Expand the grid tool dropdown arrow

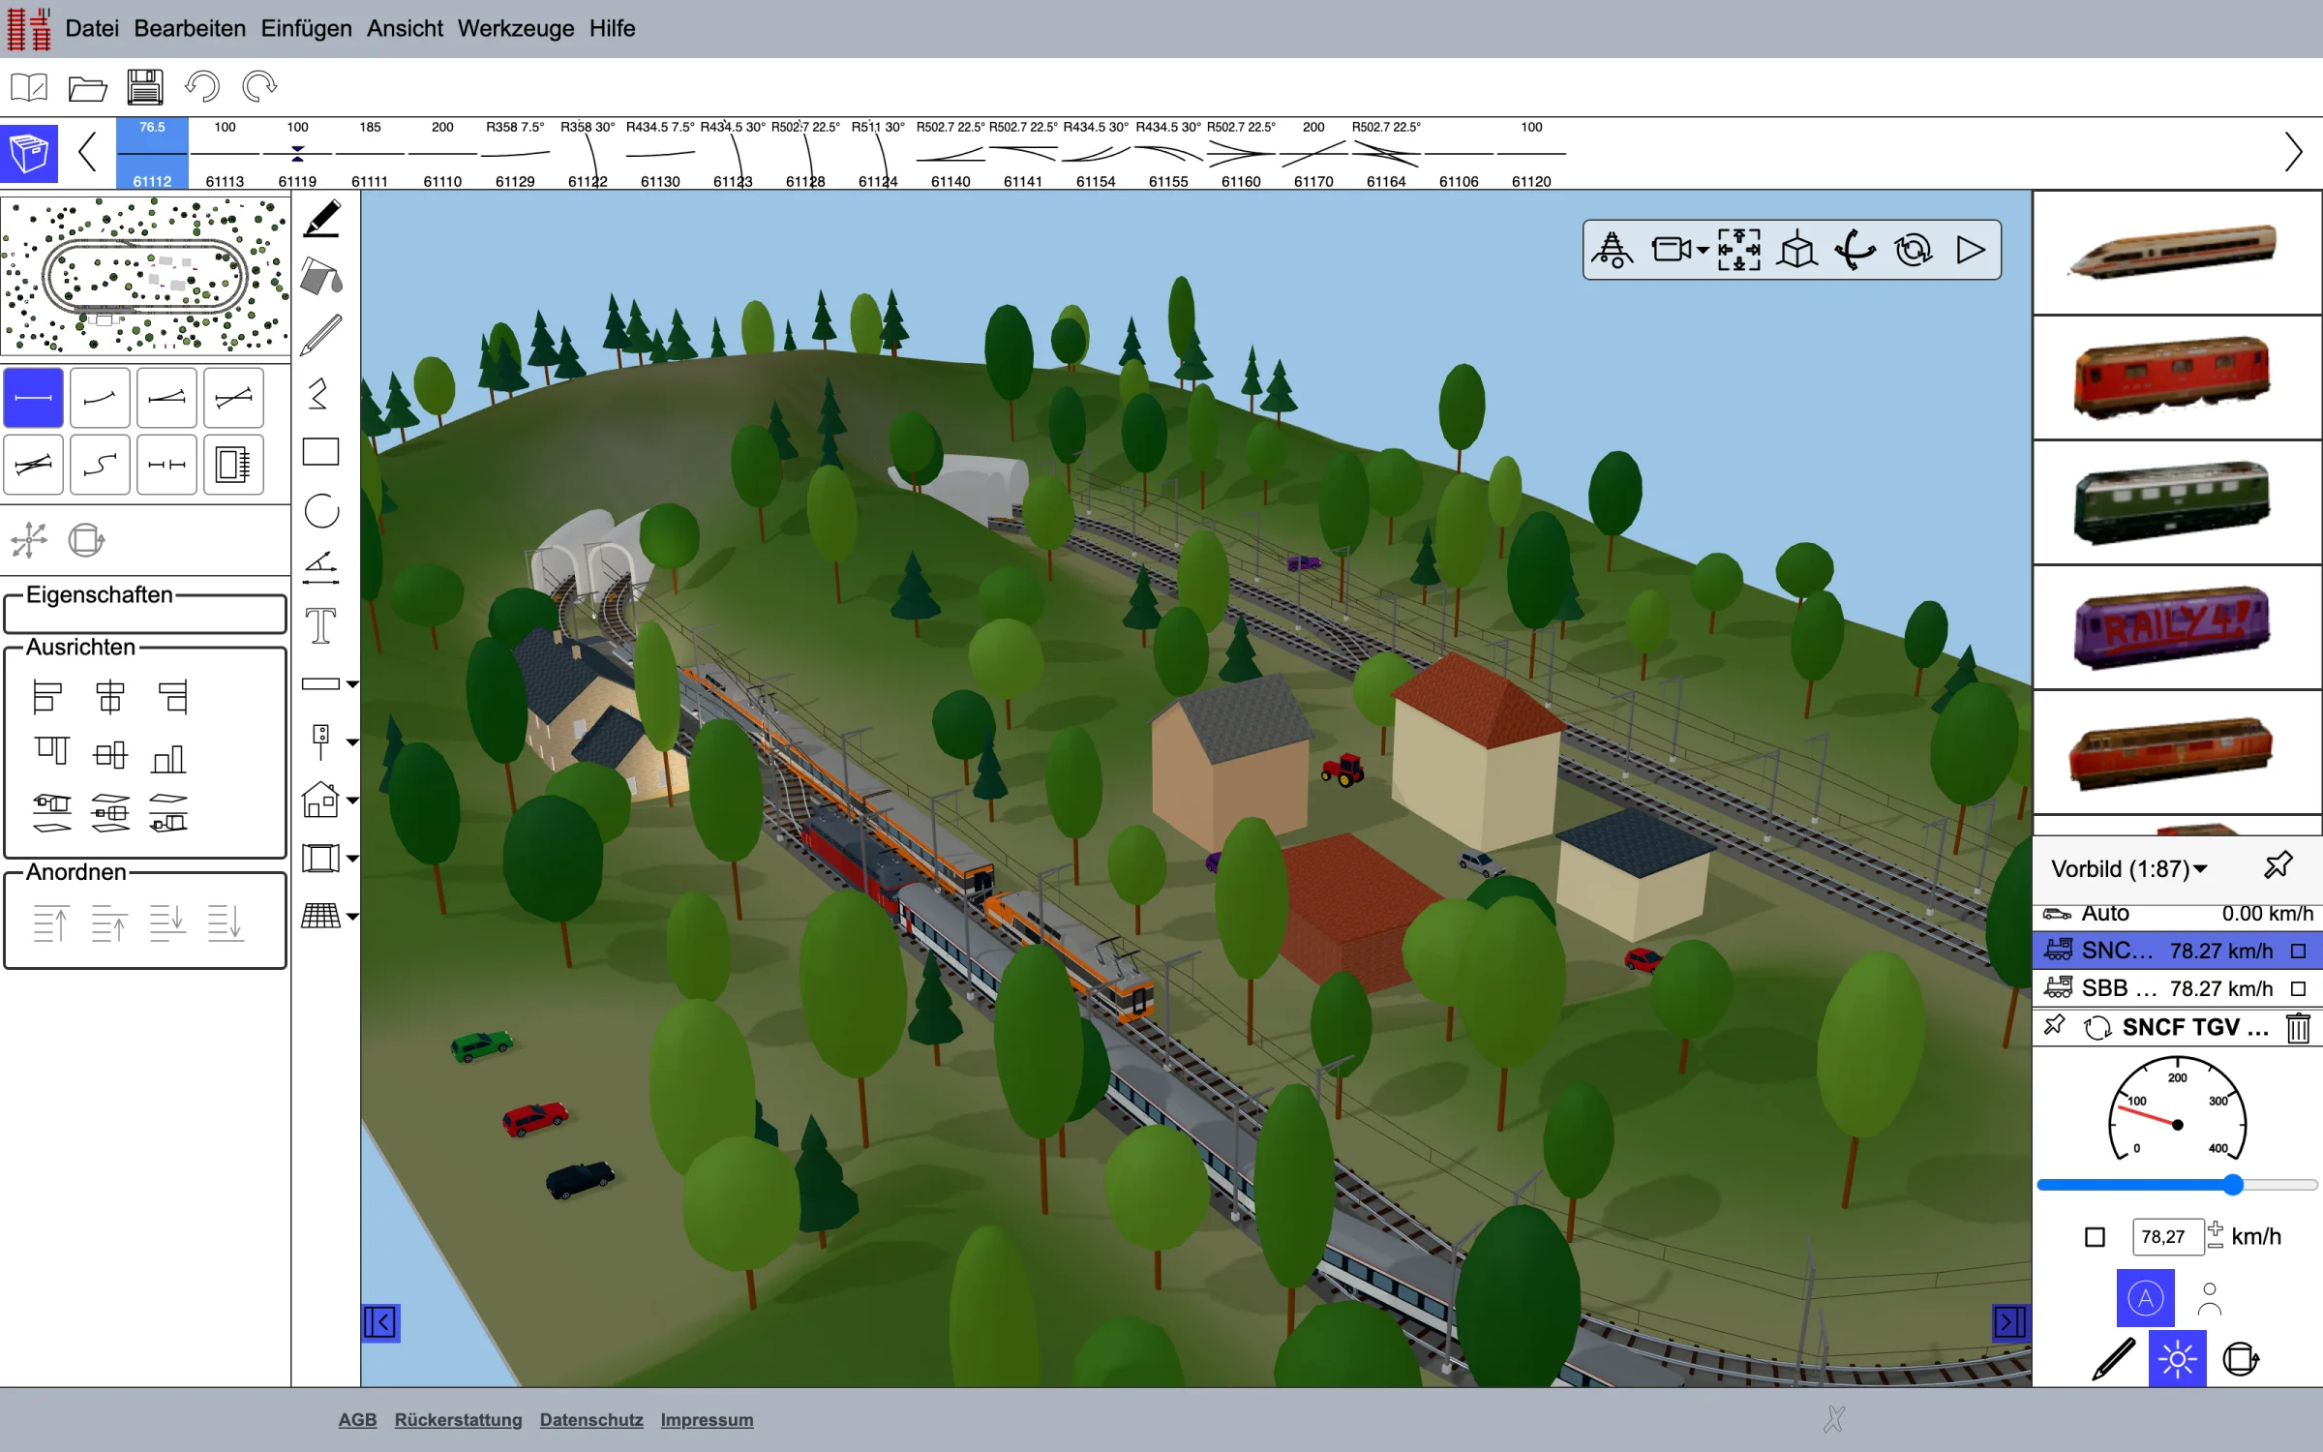click(x=352, y=917)
